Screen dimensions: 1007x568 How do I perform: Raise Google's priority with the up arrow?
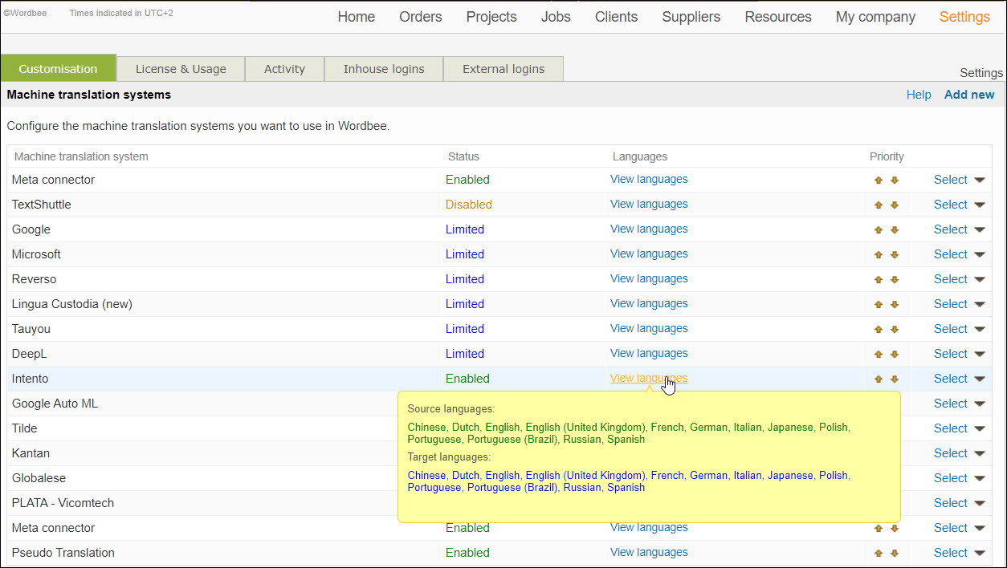(x=878, y=229)
